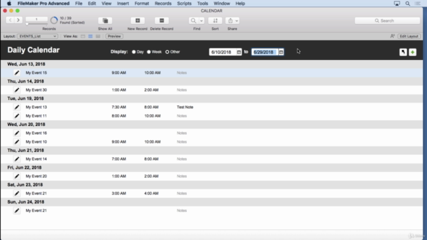Click 2:00 AM end time of My Event 20
Screen dimensions: 427x240
click(x=151, y=176)
